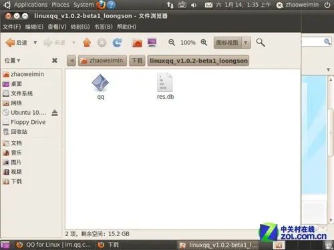Switch to the 下载 Firefox taskbar window
334x250 pixels.
click(x=108, y=245)
